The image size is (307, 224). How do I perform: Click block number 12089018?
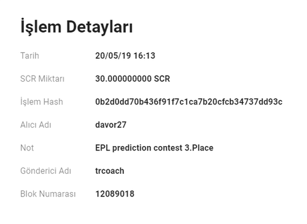(115, 194)
